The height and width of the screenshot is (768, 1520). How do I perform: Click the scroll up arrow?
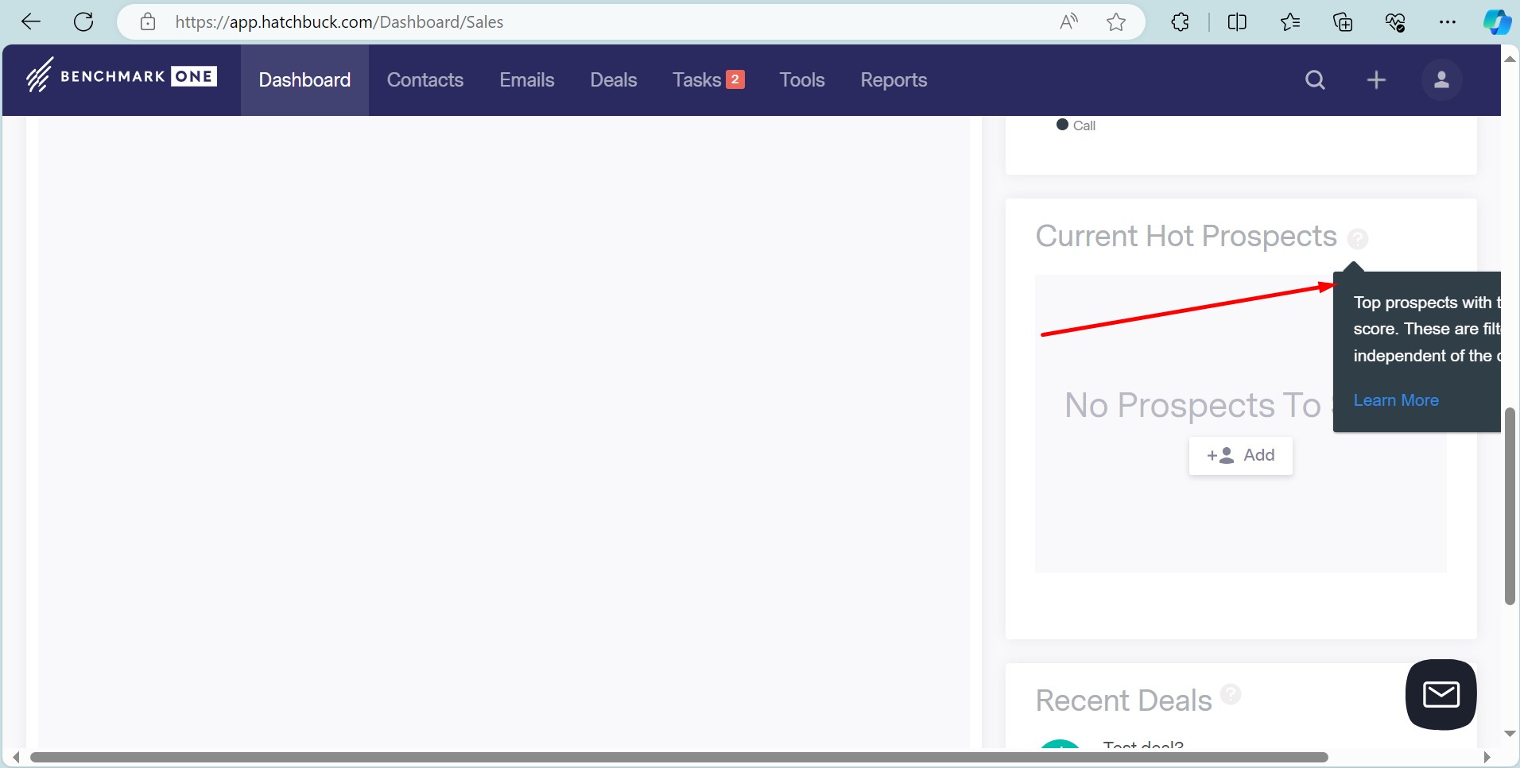pos(1510,59)
